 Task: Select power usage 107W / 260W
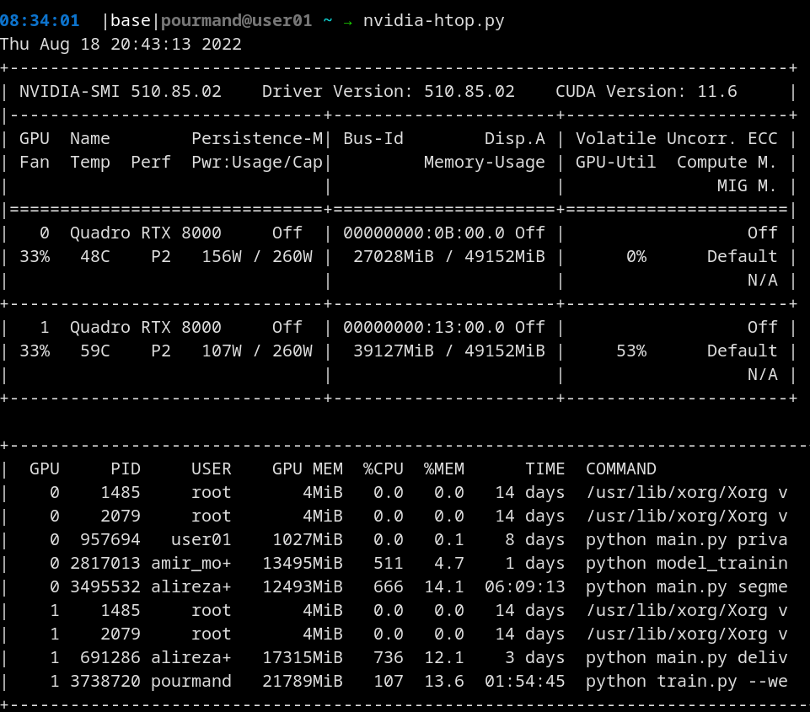click(257, 351)
